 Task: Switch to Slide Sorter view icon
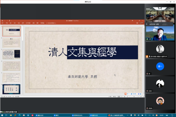(122, 97)
